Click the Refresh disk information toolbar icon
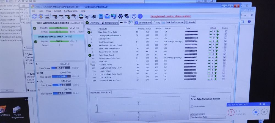Screen dimensions: 275x123 (34, 17)
